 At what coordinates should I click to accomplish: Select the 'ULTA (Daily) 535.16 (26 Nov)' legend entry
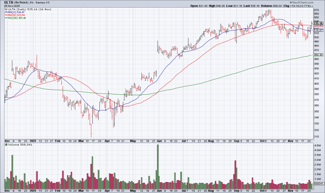tap(28, 9)
